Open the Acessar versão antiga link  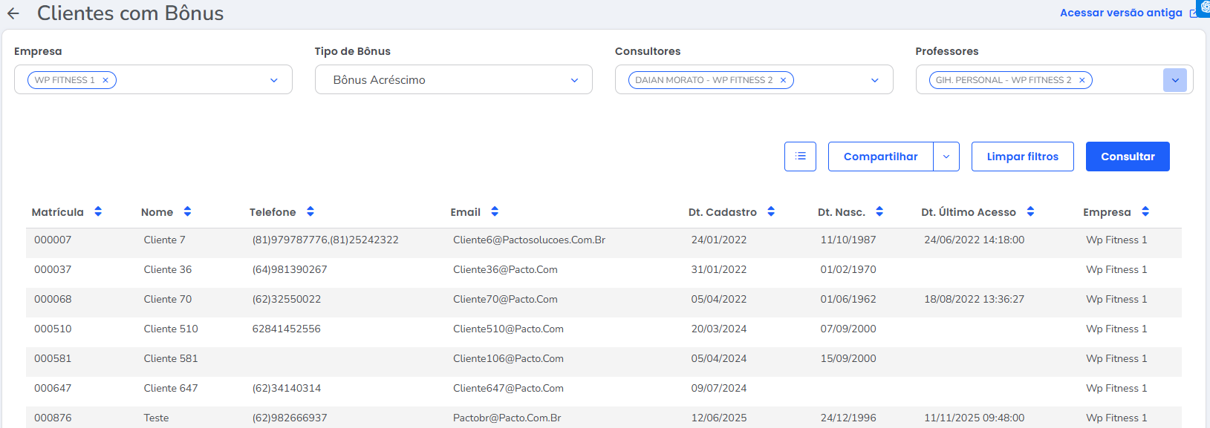(1121, 13)
